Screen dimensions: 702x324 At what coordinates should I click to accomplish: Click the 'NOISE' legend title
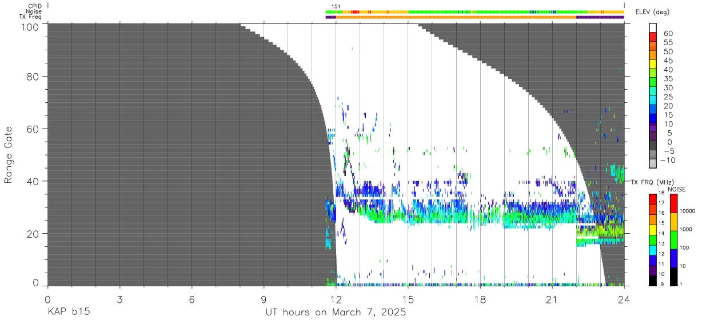click(677, 189)
